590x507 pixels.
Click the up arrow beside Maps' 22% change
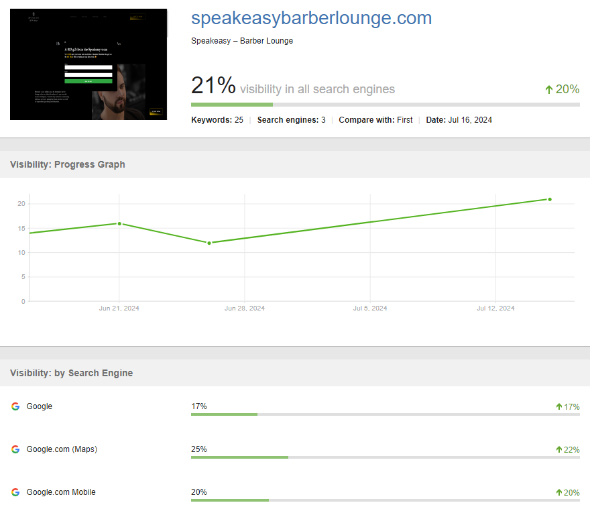pyautogui.click(x=558, y=450)
